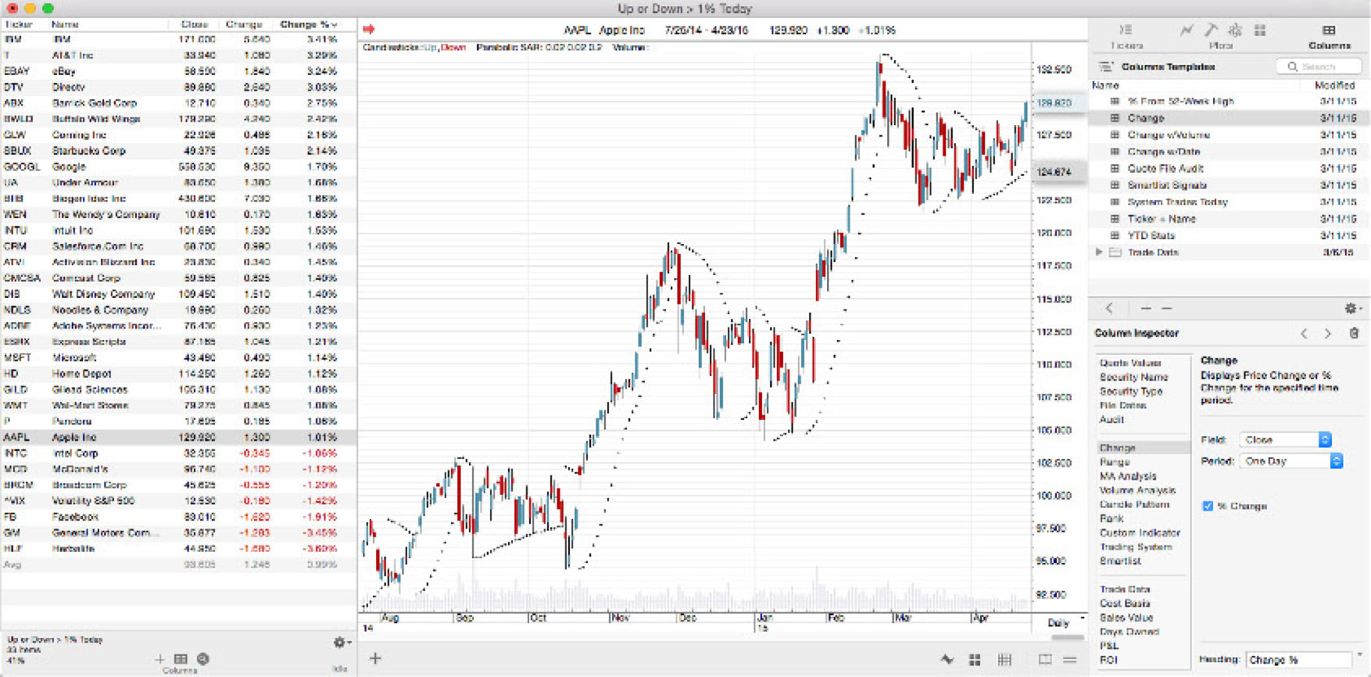Select Cost Basis in inspector list
This screenshot has height=677, width=1371.
(1124, 604)
